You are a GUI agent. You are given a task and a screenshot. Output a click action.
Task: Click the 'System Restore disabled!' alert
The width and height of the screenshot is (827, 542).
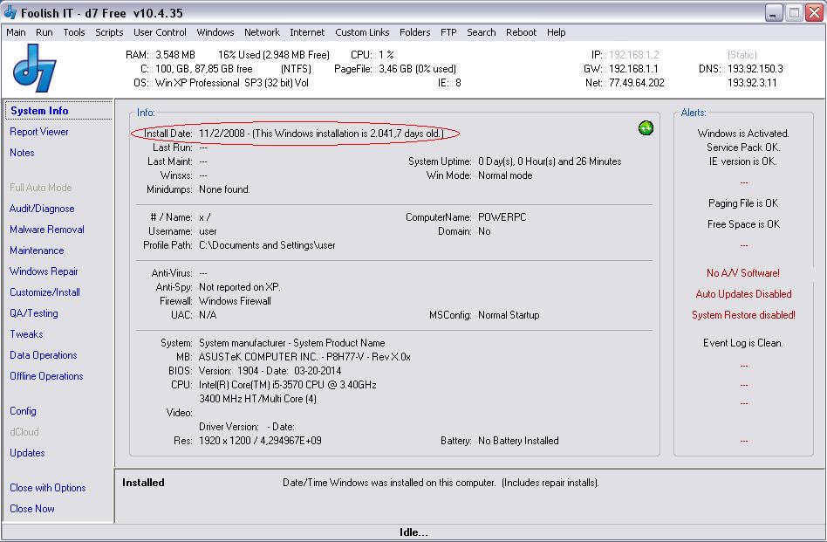[x=743, y=315]
